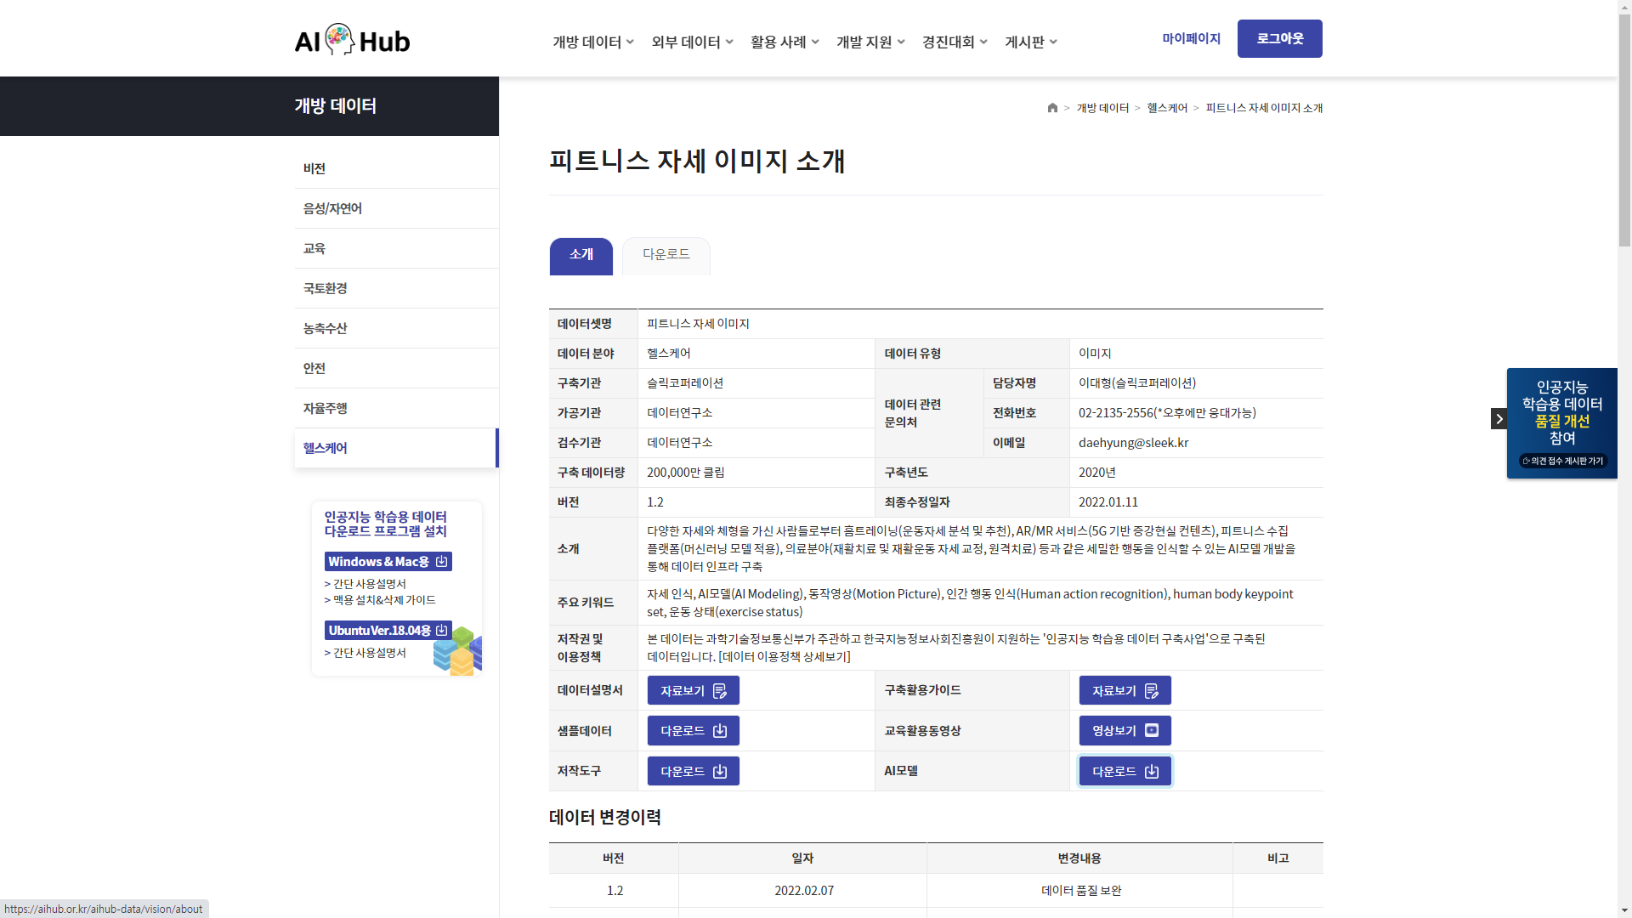Download Windows & Mac program installer
1632x918 pixels.
(x=388, y=562)
